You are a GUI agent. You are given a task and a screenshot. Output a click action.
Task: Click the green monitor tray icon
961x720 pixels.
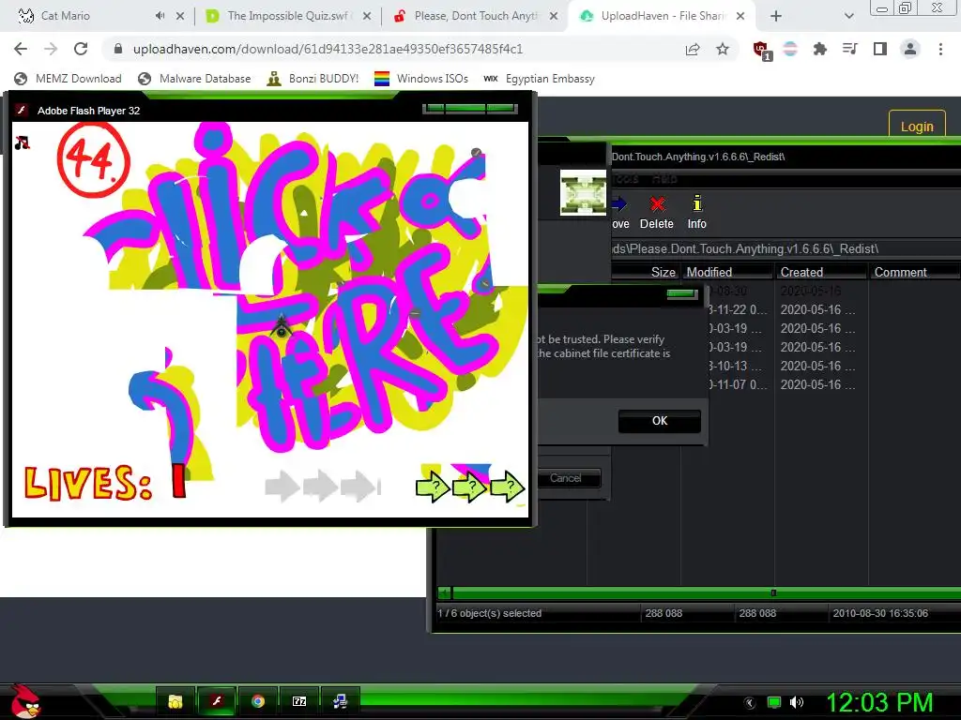point(774,702)
